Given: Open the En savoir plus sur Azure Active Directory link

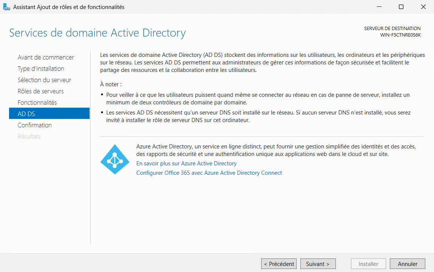Looking at the screenshot, I should [186, 164].
